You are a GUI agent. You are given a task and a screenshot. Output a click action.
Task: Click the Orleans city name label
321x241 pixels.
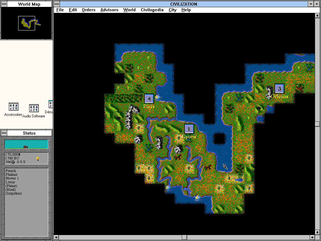[279, 96]
